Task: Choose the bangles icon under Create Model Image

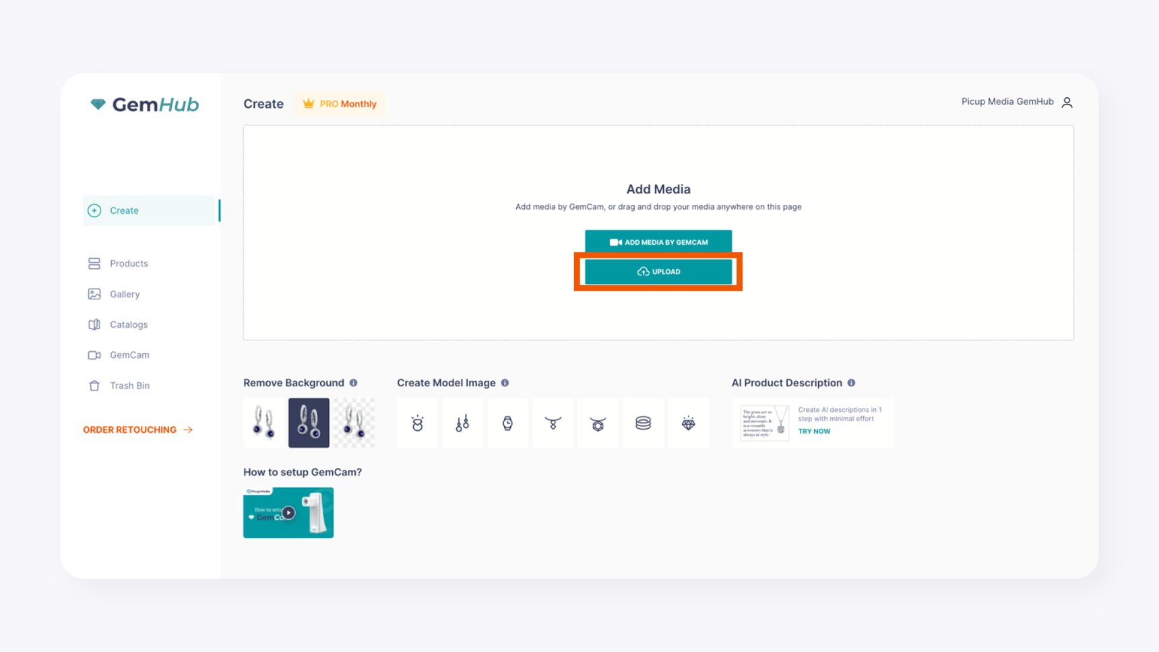Action: pyautogui.click(x=644, y=423)
